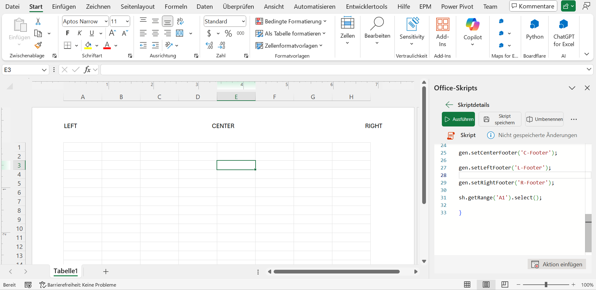This screenshot has height=290, width=596.
Task: Apply percent number format
Action: (228, 33)
